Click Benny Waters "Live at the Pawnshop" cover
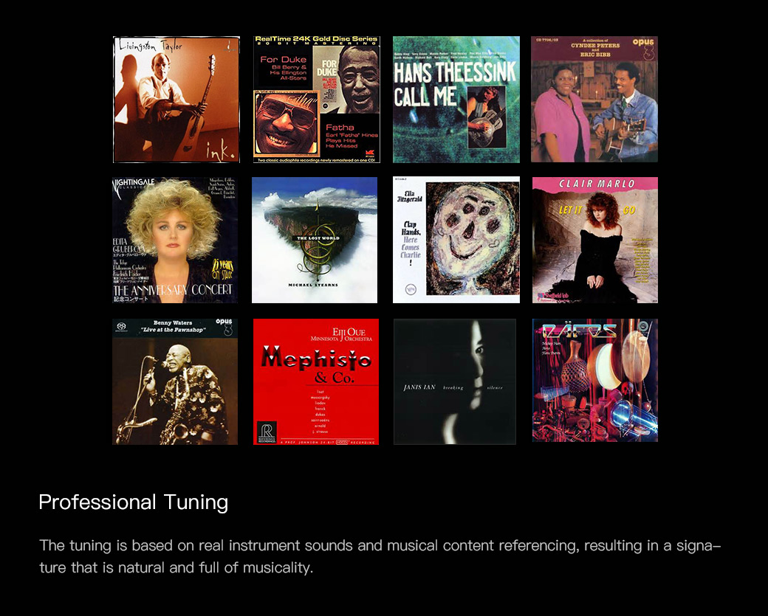Image resolution: width=768 pixels, height=616 pixels. pyautogui.click(x=175, y=381)
